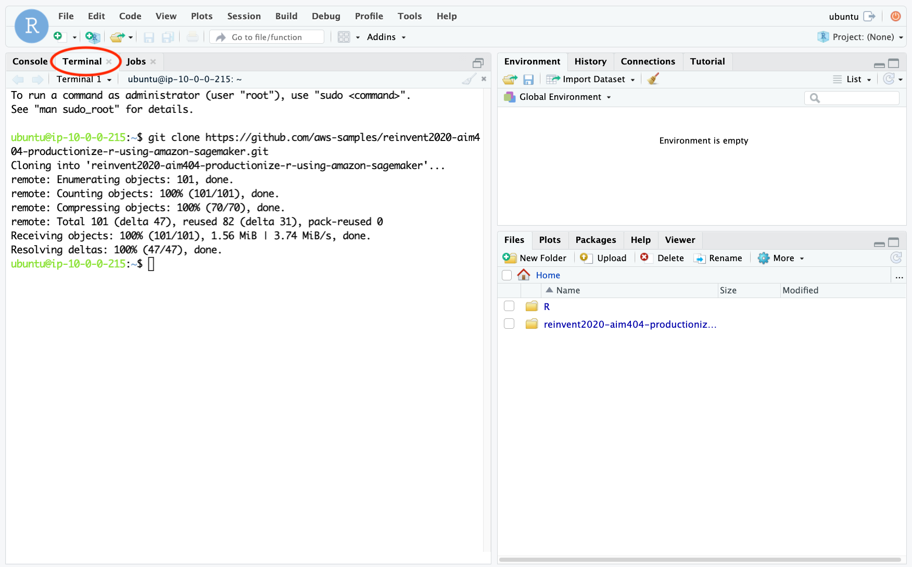Viewport: 912px width, 567px height.
Task: Check the R folder checkbox
Action: (509, 306)
